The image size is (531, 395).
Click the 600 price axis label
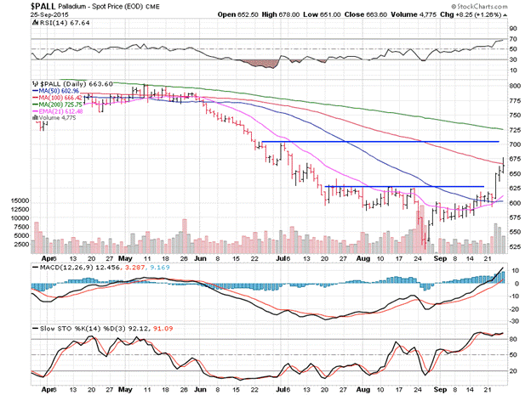tap(515, 203)
